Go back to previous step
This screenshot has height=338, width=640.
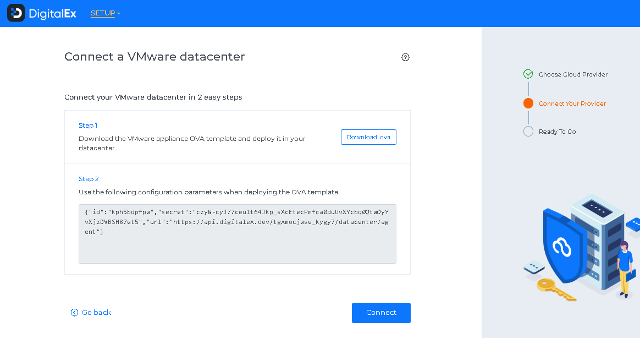pyautogui.click(x=91, y=312)
